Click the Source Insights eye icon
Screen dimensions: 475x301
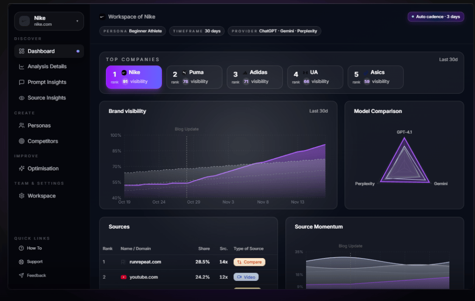pyautogui.click(x=21, y=98)
